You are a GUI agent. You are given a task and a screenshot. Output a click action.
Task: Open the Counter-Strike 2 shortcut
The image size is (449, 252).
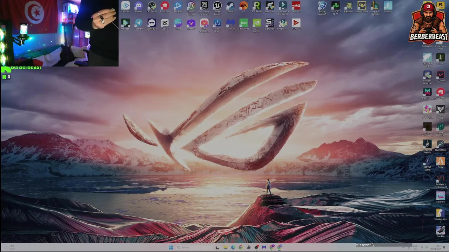click(x=441, y=215)
